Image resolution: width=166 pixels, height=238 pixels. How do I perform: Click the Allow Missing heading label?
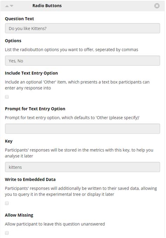pos(19,215)
